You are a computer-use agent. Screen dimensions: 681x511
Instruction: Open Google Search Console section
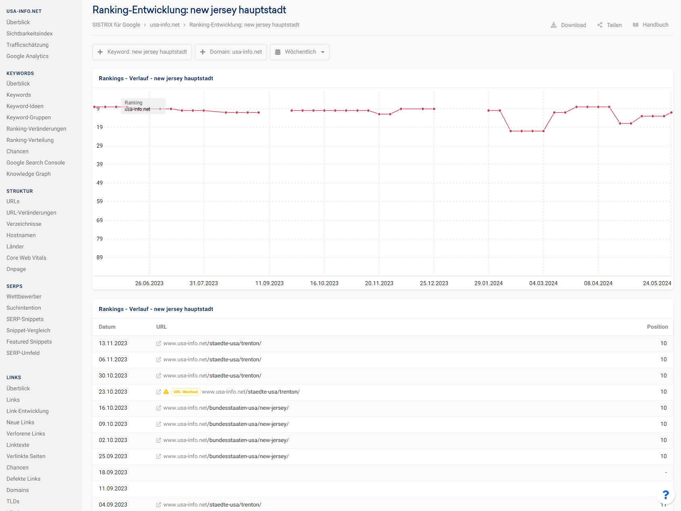click(x=36, y=163)
